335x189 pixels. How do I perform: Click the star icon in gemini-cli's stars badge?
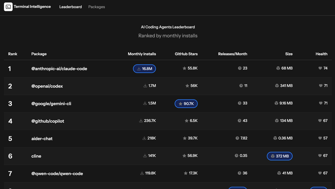coord(180,104)
